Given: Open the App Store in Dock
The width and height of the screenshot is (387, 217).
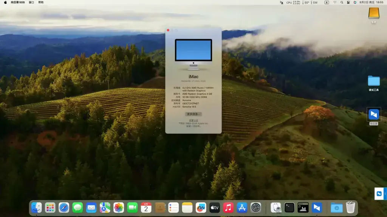Looking at the screenshot, I should [242, 208].
